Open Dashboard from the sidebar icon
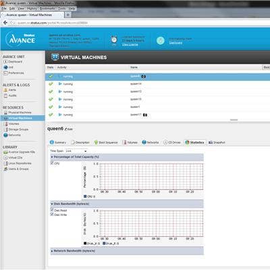This screenshot has height=270, width=270. [5, 61]
